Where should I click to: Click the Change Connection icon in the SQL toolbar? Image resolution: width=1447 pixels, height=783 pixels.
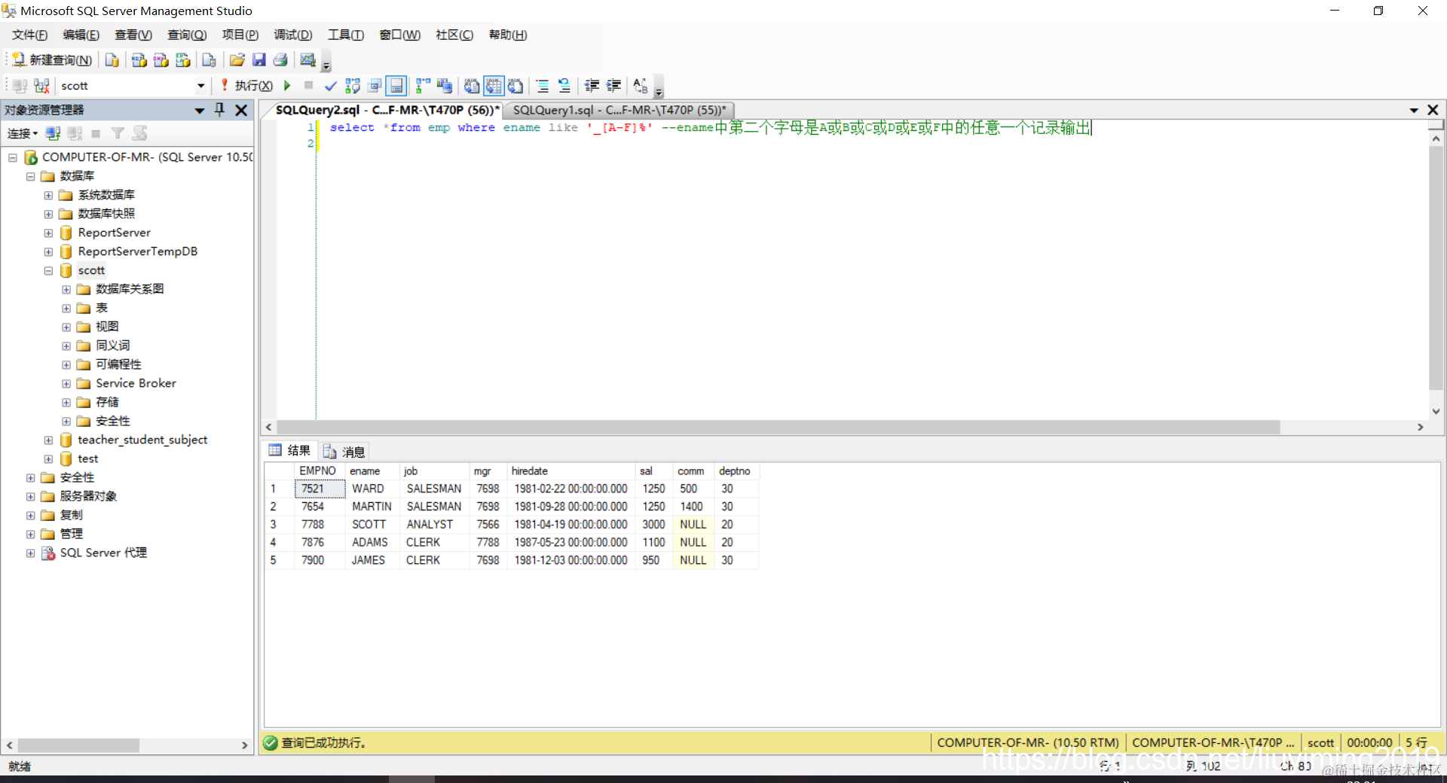pos(42,86)
